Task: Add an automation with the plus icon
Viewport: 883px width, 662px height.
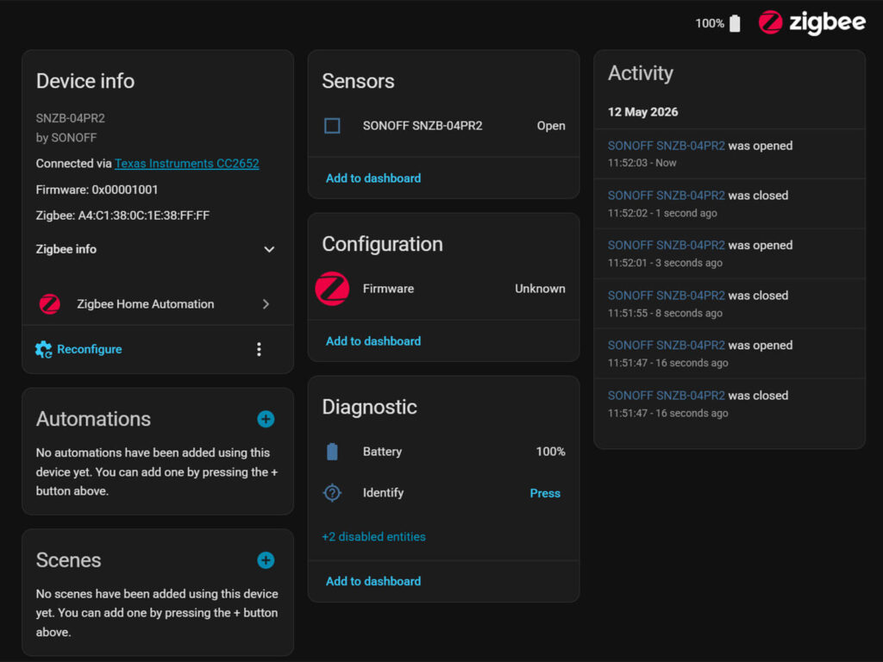Action: click(266, 419)
